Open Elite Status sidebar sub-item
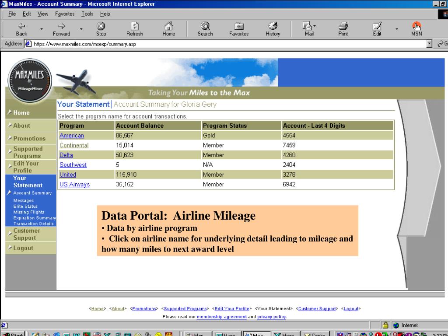 tap(25, 206)
